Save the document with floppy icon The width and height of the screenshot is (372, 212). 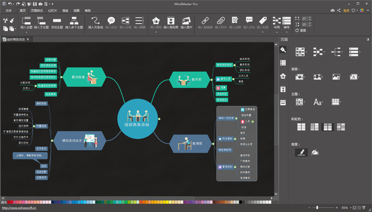pyautogui.click(x=35, y=4)
